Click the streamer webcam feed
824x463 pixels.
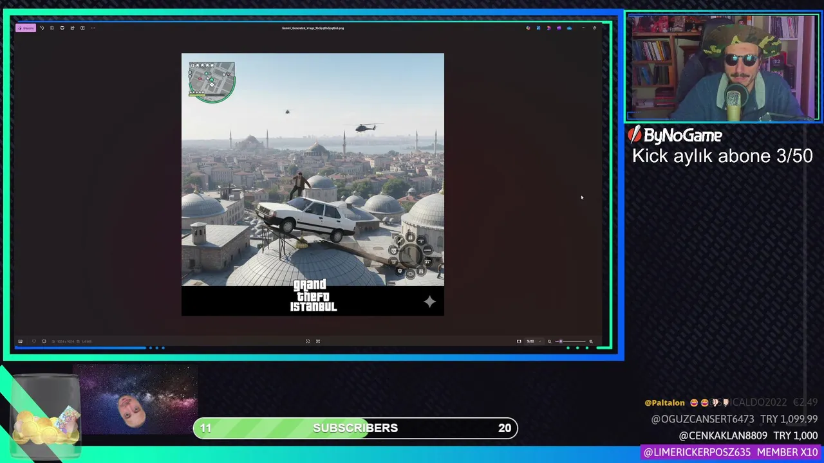pyautogui.click(x=722, y=68)
